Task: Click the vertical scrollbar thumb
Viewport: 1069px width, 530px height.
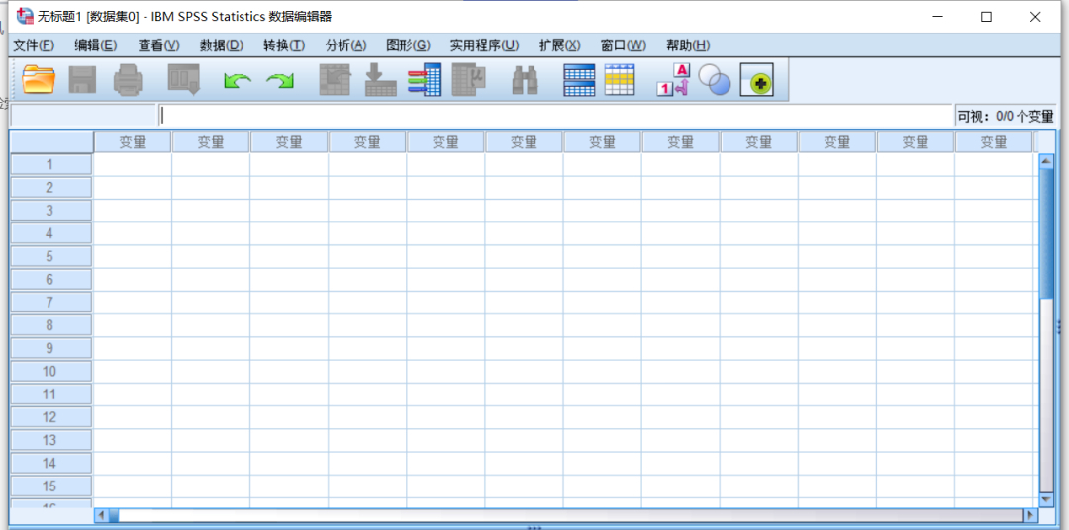Action: (1045, 233)
